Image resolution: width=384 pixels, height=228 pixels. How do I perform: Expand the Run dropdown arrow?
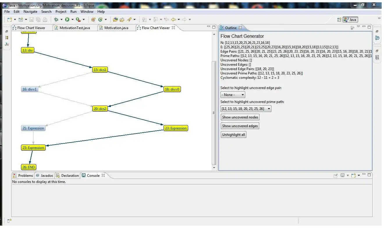[x=72, y=20]
